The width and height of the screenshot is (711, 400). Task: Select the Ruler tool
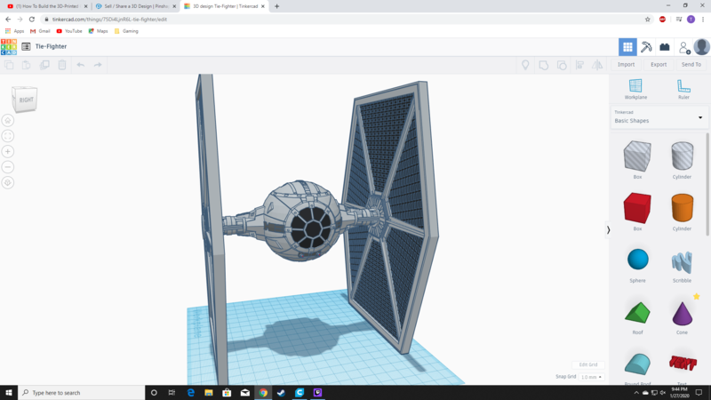click(683, 89)
